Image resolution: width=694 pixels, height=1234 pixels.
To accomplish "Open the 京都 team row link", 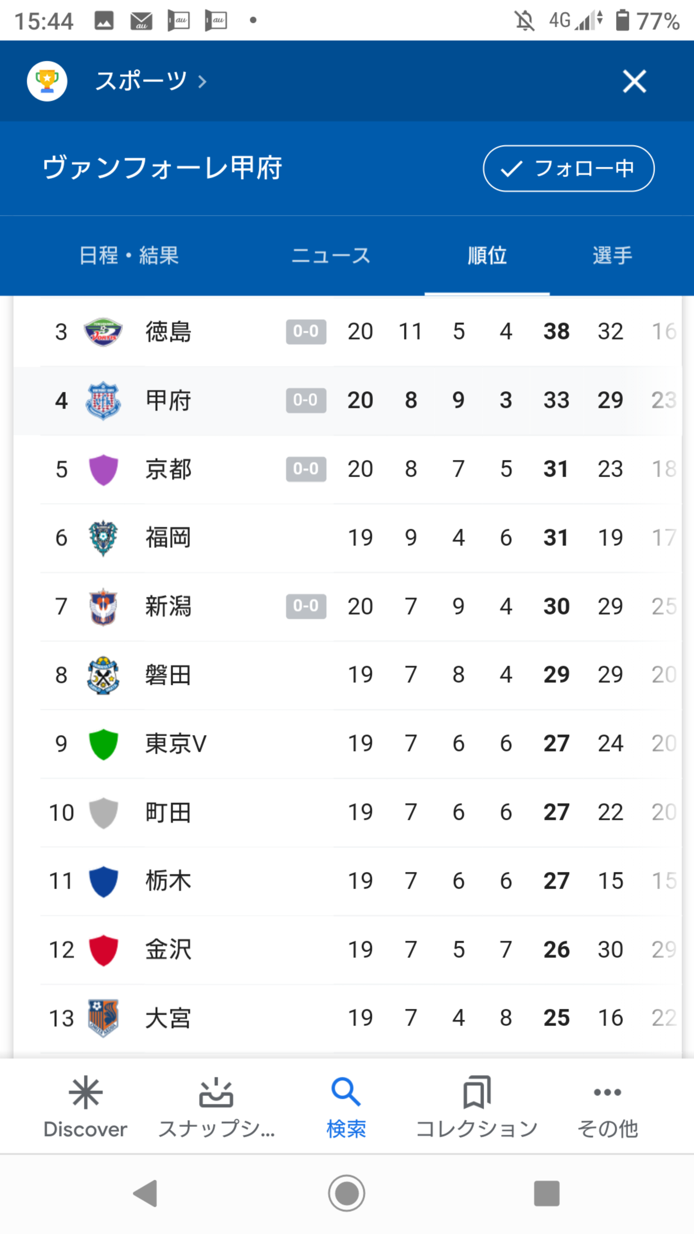I will (169, 469).
